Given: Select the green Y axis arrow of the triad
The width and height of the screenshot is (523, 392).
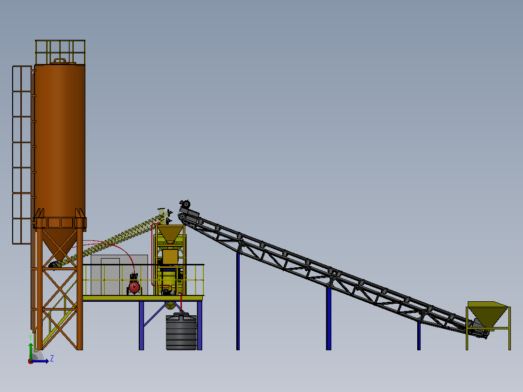Looking at the screenshot, I should 31,351.
